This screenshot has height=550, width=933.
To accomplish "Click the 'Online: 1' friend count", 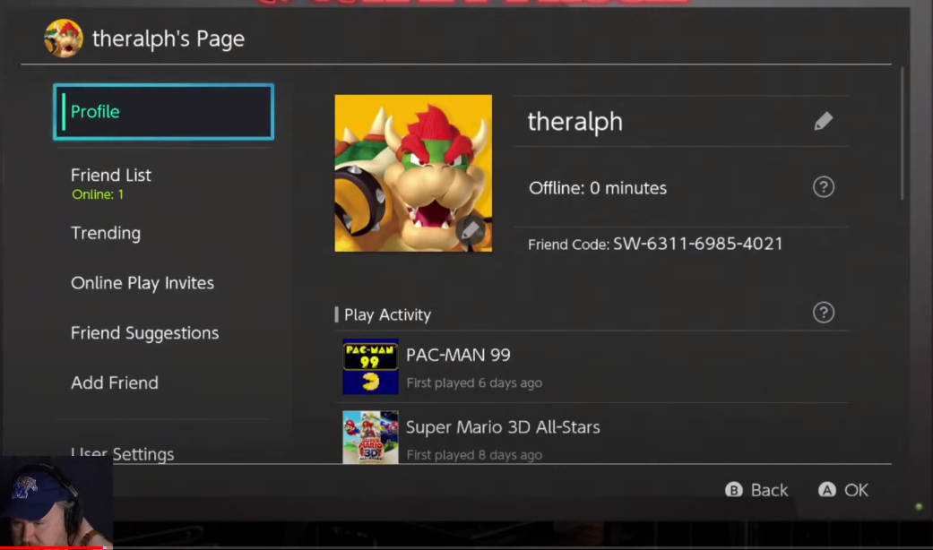I will pyautogui.click(x=98, y=194).
